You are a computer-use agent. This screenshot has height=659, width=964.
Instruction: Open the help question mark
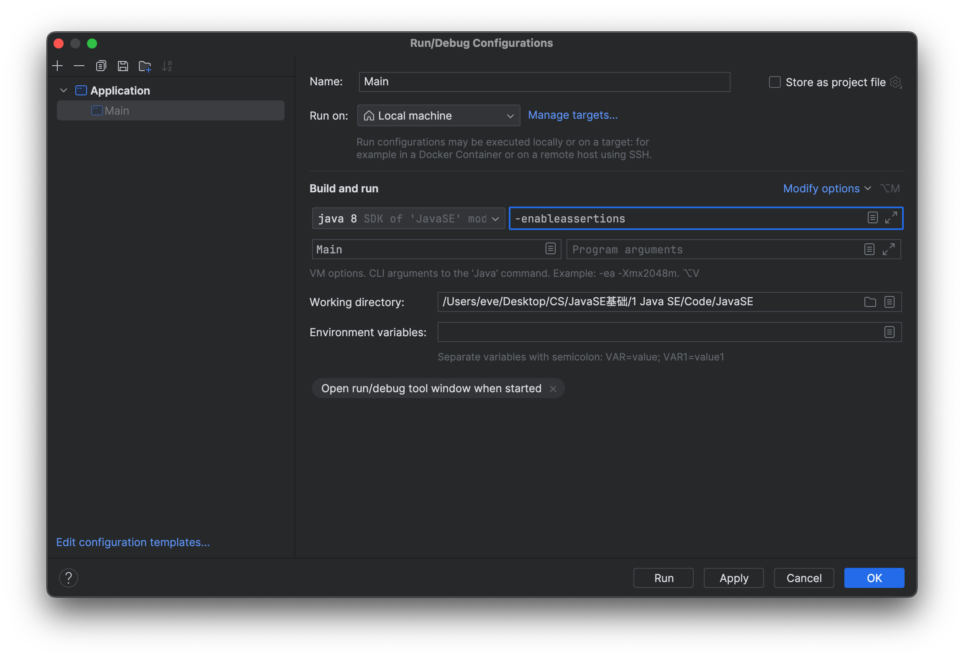coord(69,578)
